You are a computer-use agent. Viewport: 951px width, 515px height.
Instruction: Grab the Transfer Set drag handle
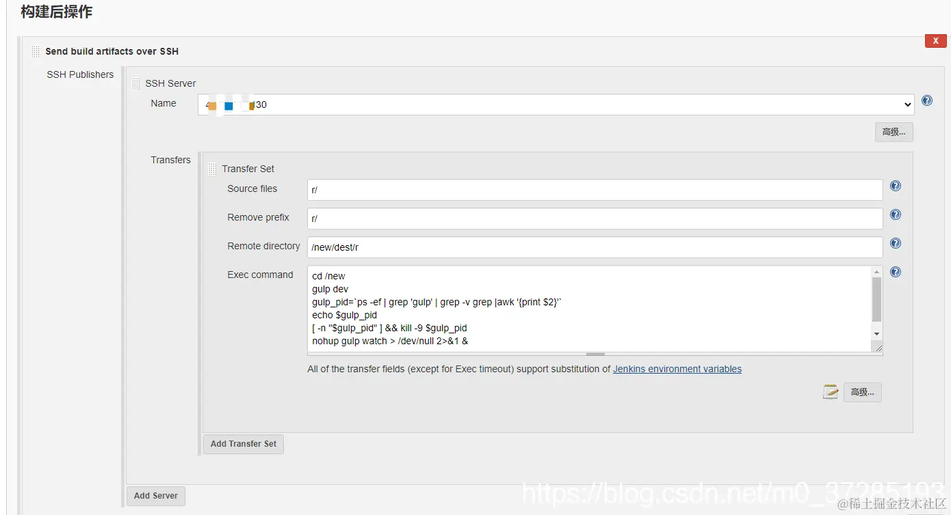[x=212, y=169]
